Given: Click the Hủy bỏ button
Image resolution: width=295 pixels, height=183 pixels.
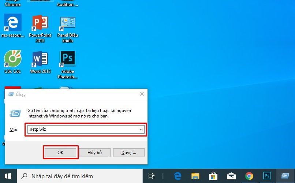Looking at the screenshot, I should click(95, 152).
